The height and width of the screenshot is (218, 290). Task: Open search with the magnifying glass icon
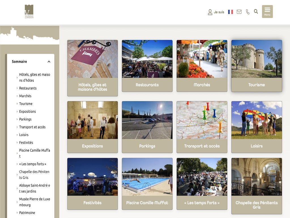(256, 12)
